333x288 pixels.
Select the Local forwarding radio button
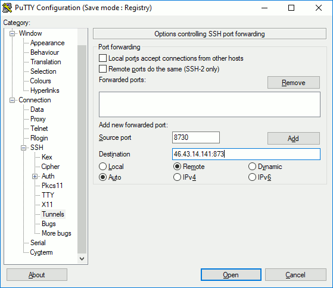click(103, 167)
